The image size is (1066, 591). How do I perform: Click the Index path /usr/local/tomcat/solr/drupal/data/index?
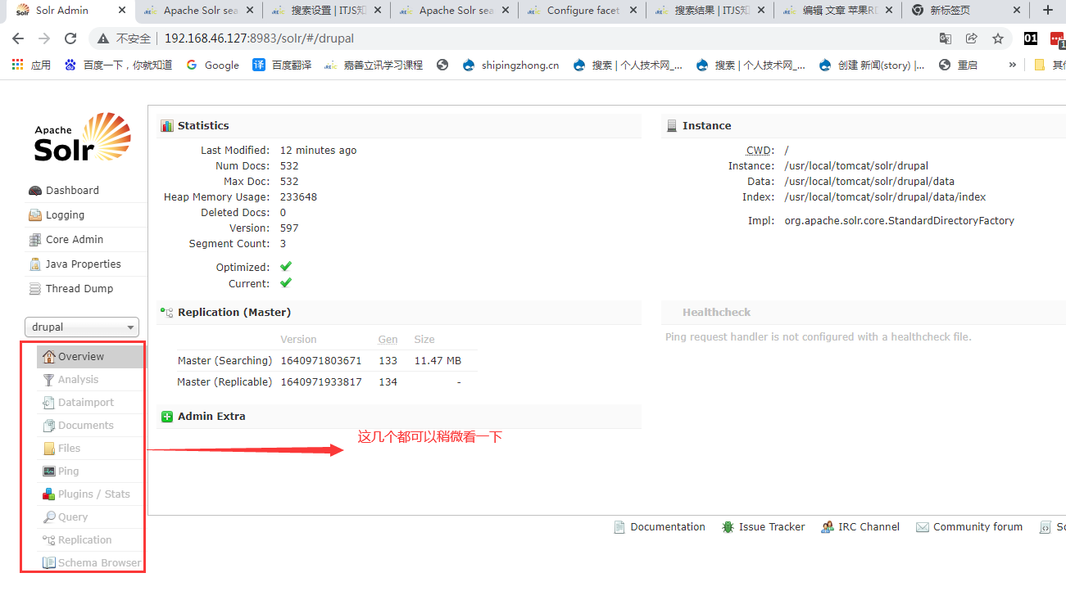(885, 197)
